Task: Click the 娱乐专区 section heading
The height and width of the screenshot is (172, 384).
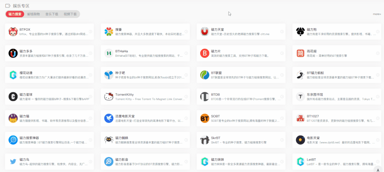Action: click(x=21, y=6)
